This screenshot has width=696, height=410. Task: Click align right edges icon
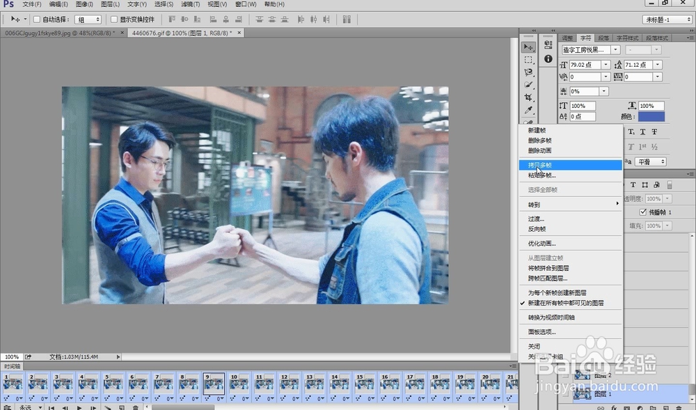pyautogui.click(x=239, y=19)
